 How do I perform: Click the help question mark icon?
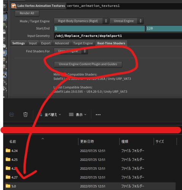4,6
